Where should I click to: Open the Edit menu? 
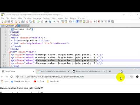click(x=7, y=18)
